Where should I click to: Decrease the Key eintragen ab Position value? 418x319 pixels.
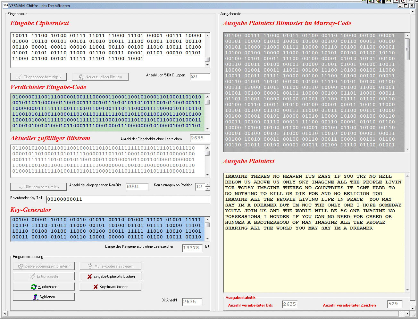pos(208,189)
